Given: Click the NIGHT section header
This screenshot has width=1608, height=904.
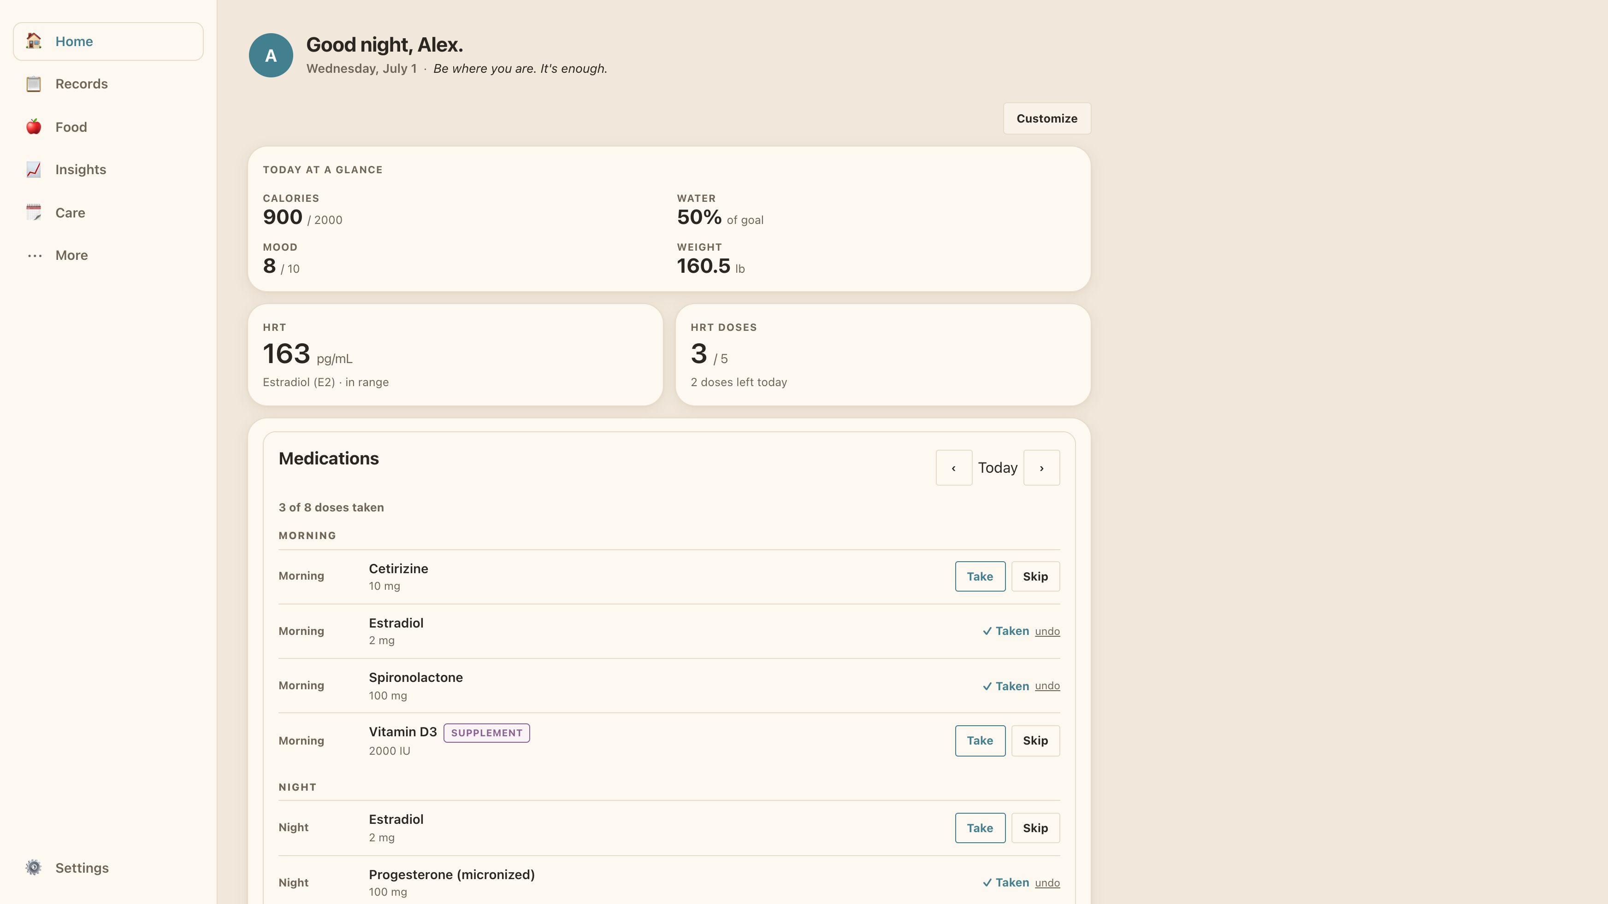Looking at the screenshot, I should [x=297, y=787].
